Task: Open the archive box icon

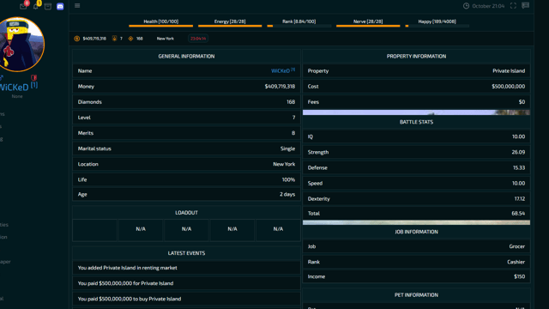Action: [x=48, y=6]
